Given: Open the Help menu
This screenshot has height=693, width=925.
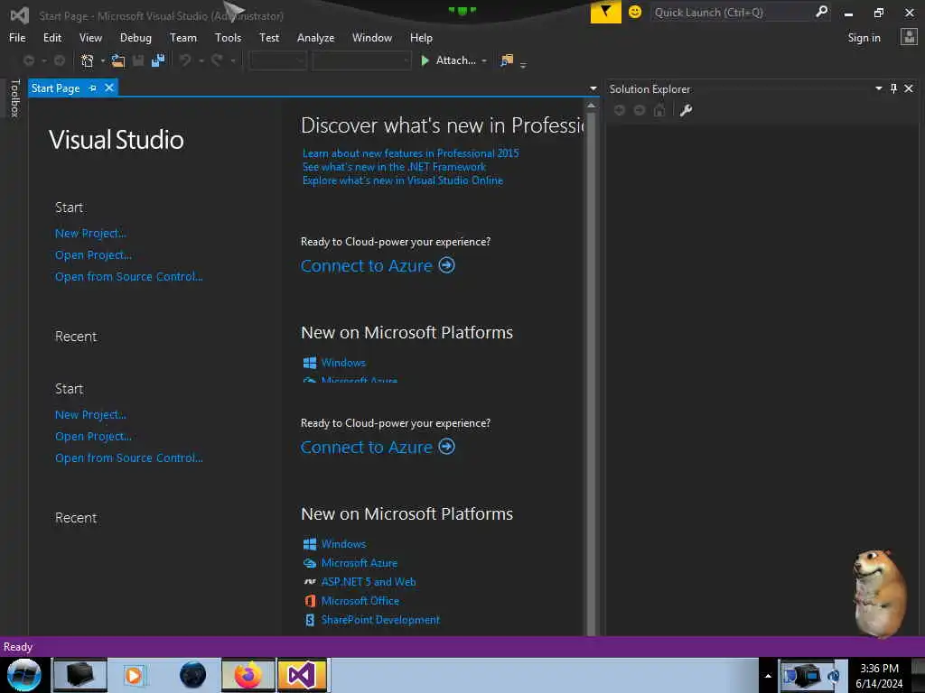Looking at the screenshot, I should click(x=421, y=38).
